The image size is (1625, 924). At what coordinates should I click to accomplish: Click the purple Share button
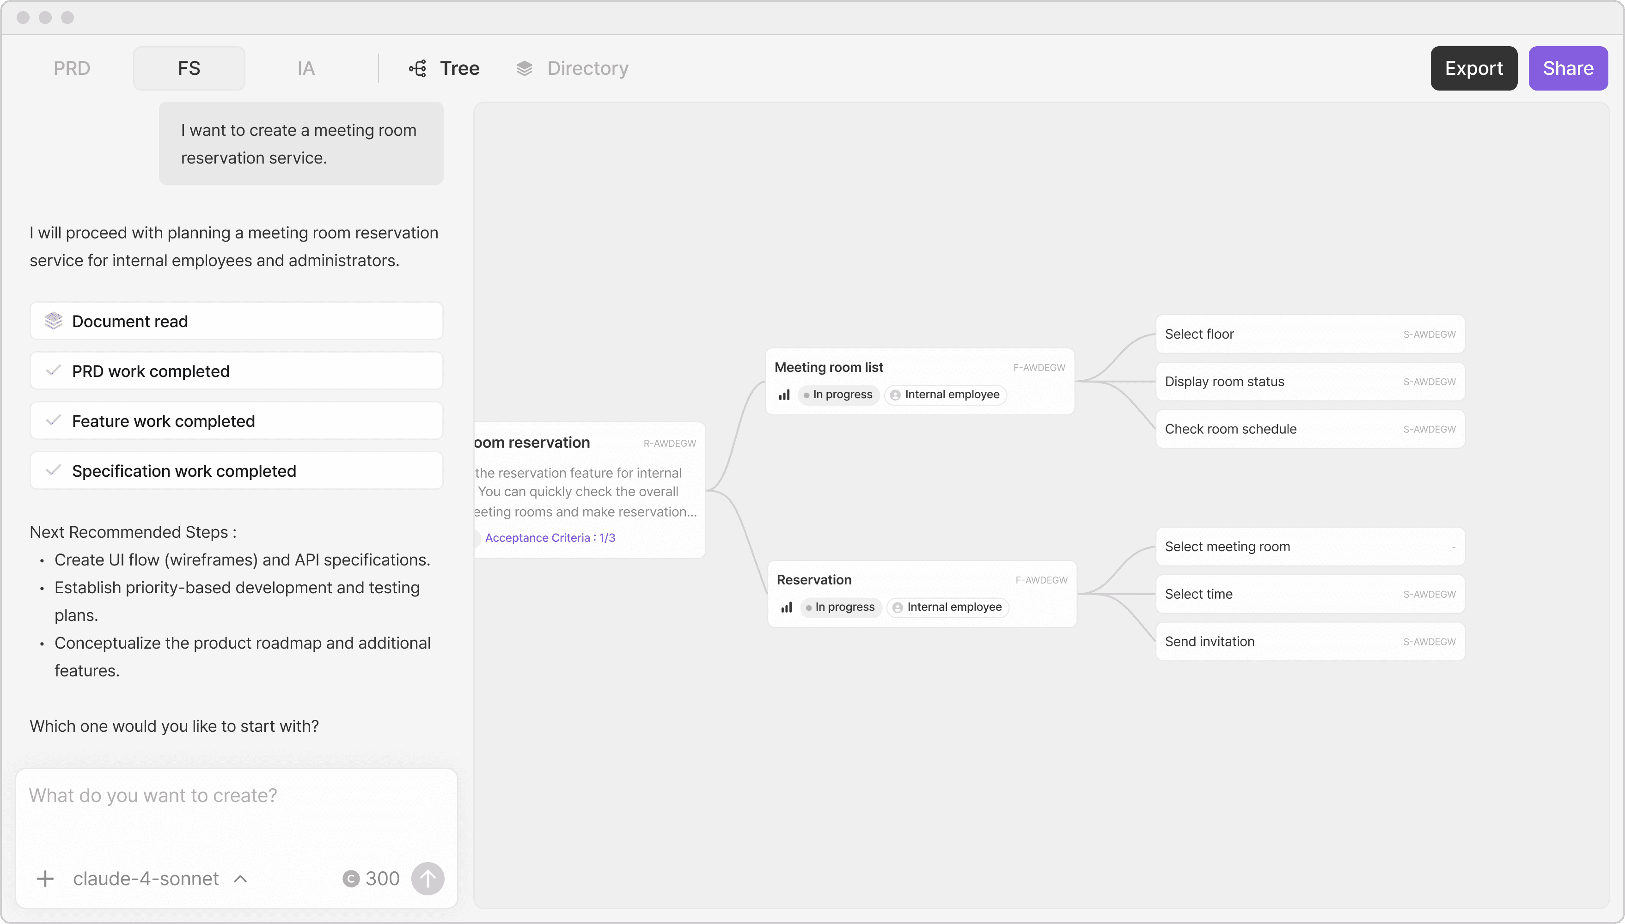(1568, 68)
